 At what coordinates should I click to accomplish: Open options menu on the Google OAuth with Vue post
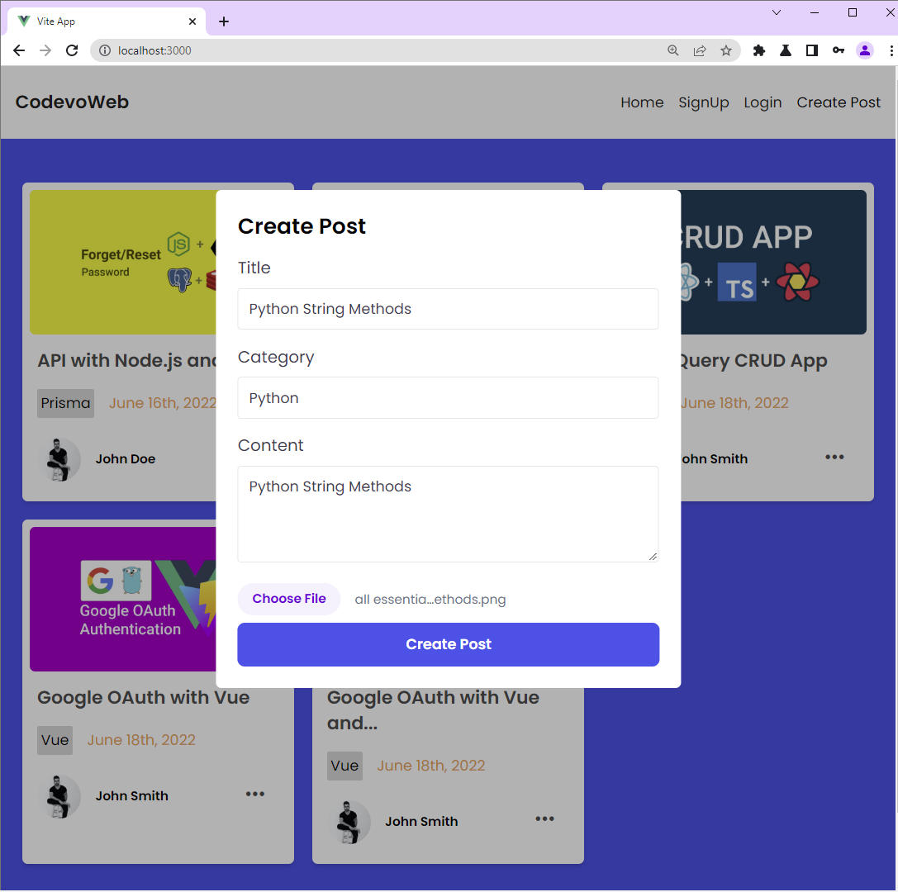point(254,794)
